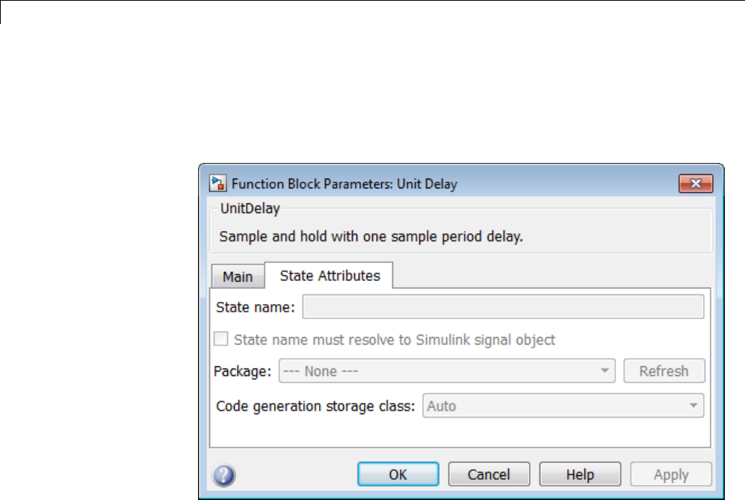Switch to the Main tab
The image size is (745, 500).
(238, 277)
